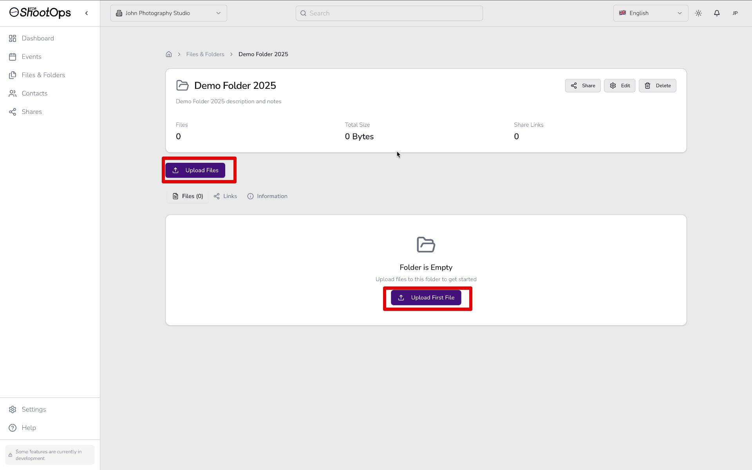
Task: Click Files & Folders breadcrumb link
Action: [x=205, y=54]
